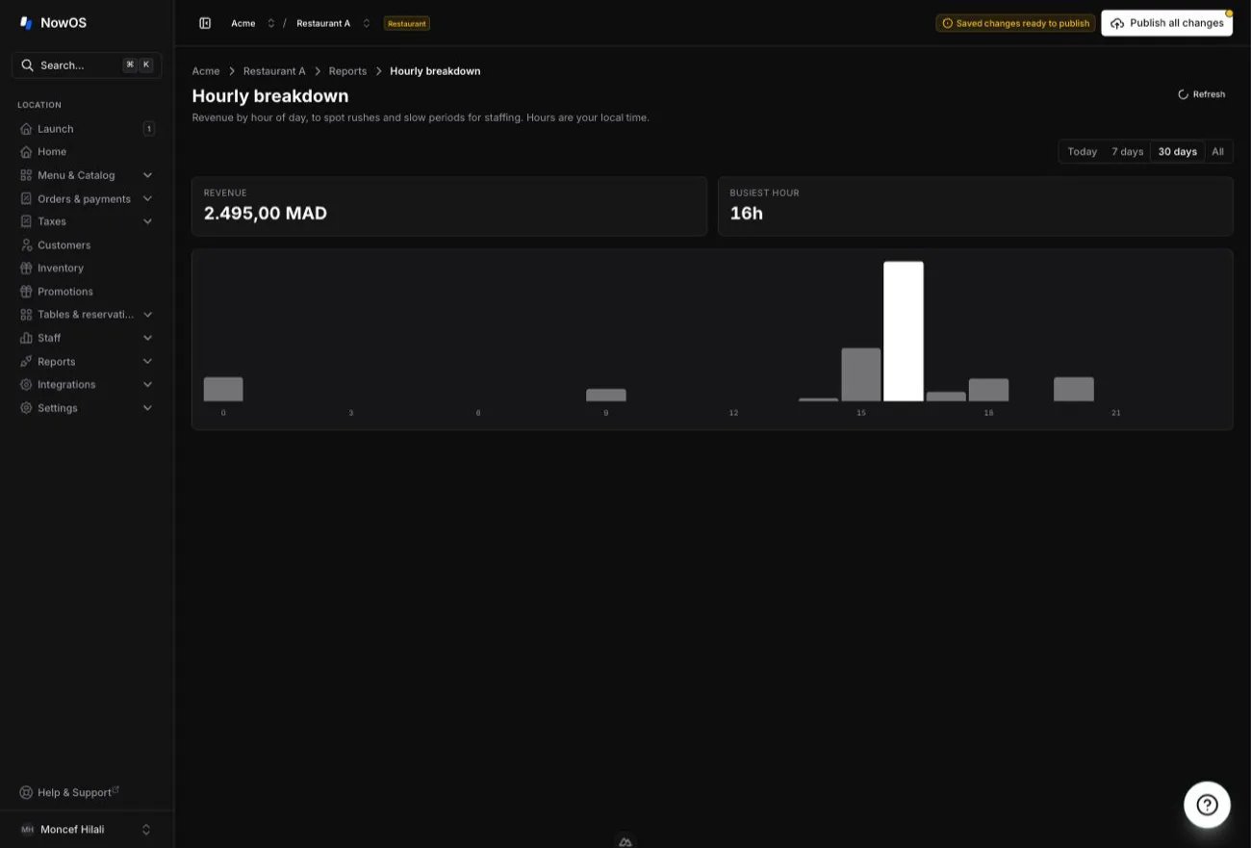Click the Help & Support icon

coord(26,792)
